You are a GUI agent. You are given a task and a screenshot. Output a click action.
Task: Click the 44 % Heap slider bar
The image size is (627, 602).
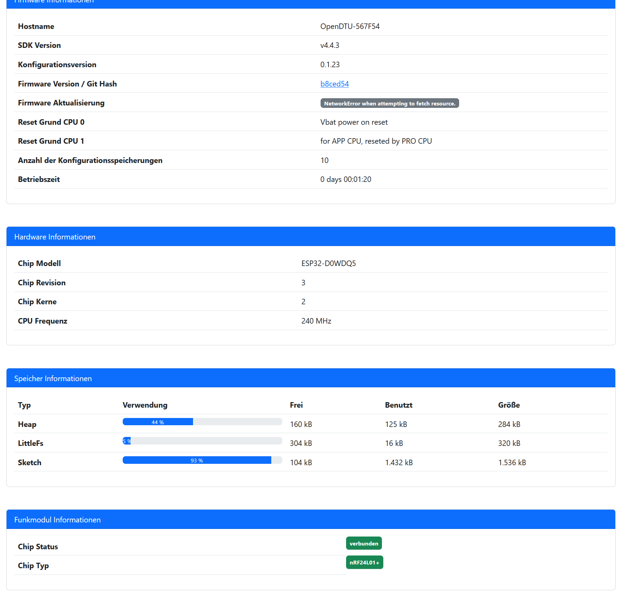158,421
